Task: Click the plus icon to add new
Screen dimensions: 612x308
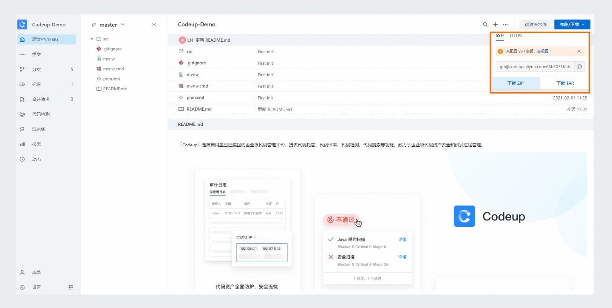Action: (495, 25)
